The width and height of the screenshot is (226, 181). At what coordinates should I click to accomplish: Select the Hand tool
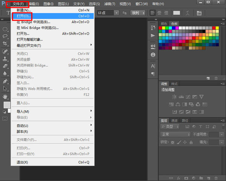click(x=5, y=97)
